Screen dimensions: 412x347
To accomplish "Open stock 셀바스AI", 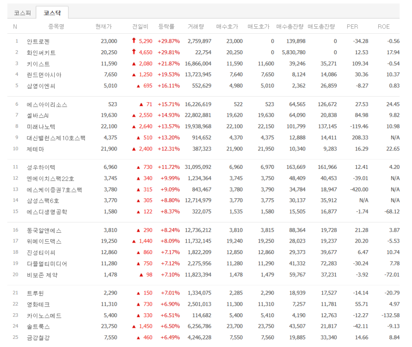I will click(38, 116).
